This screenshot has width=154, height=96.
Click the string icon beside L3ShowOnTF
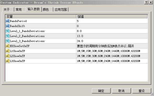pos(8,61)
